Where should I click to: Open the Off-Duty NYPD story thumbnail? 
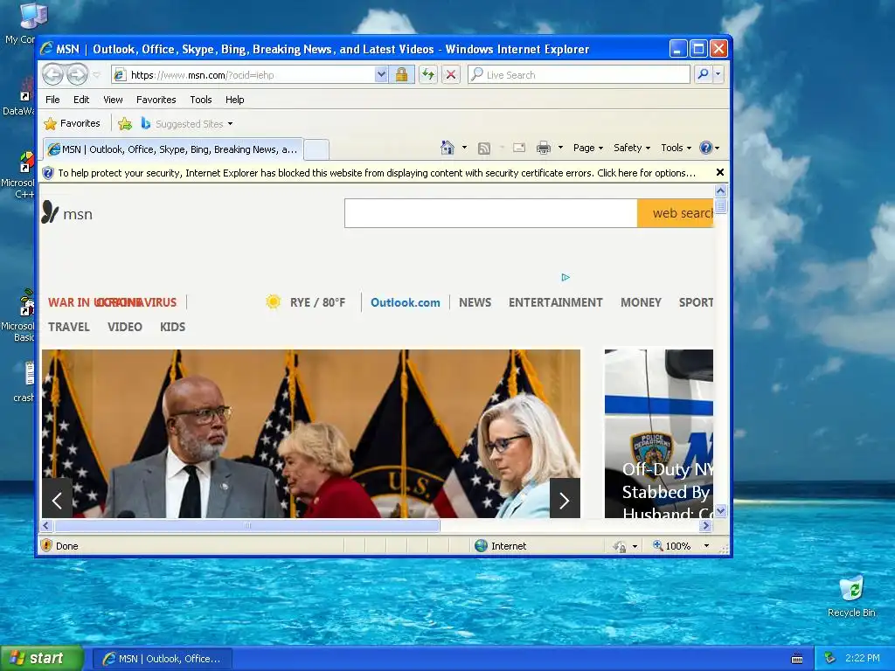(659, 433)
